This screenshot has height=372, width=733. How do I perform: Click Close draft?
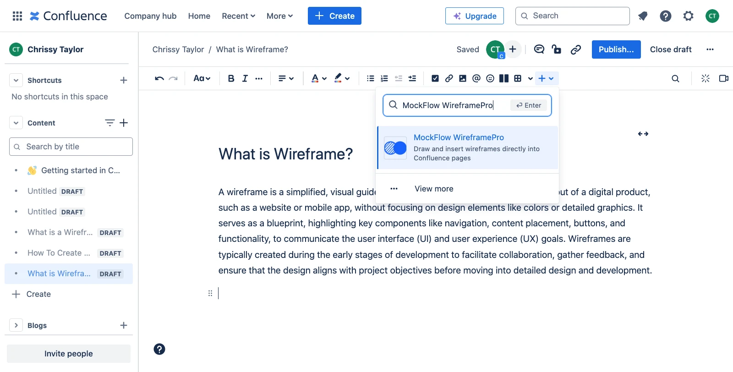point(671,49)
